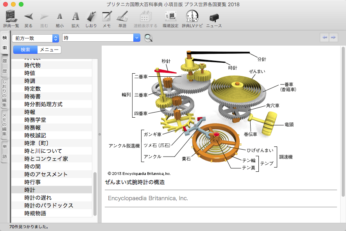Click the search field containing 時

pos(98,38)
